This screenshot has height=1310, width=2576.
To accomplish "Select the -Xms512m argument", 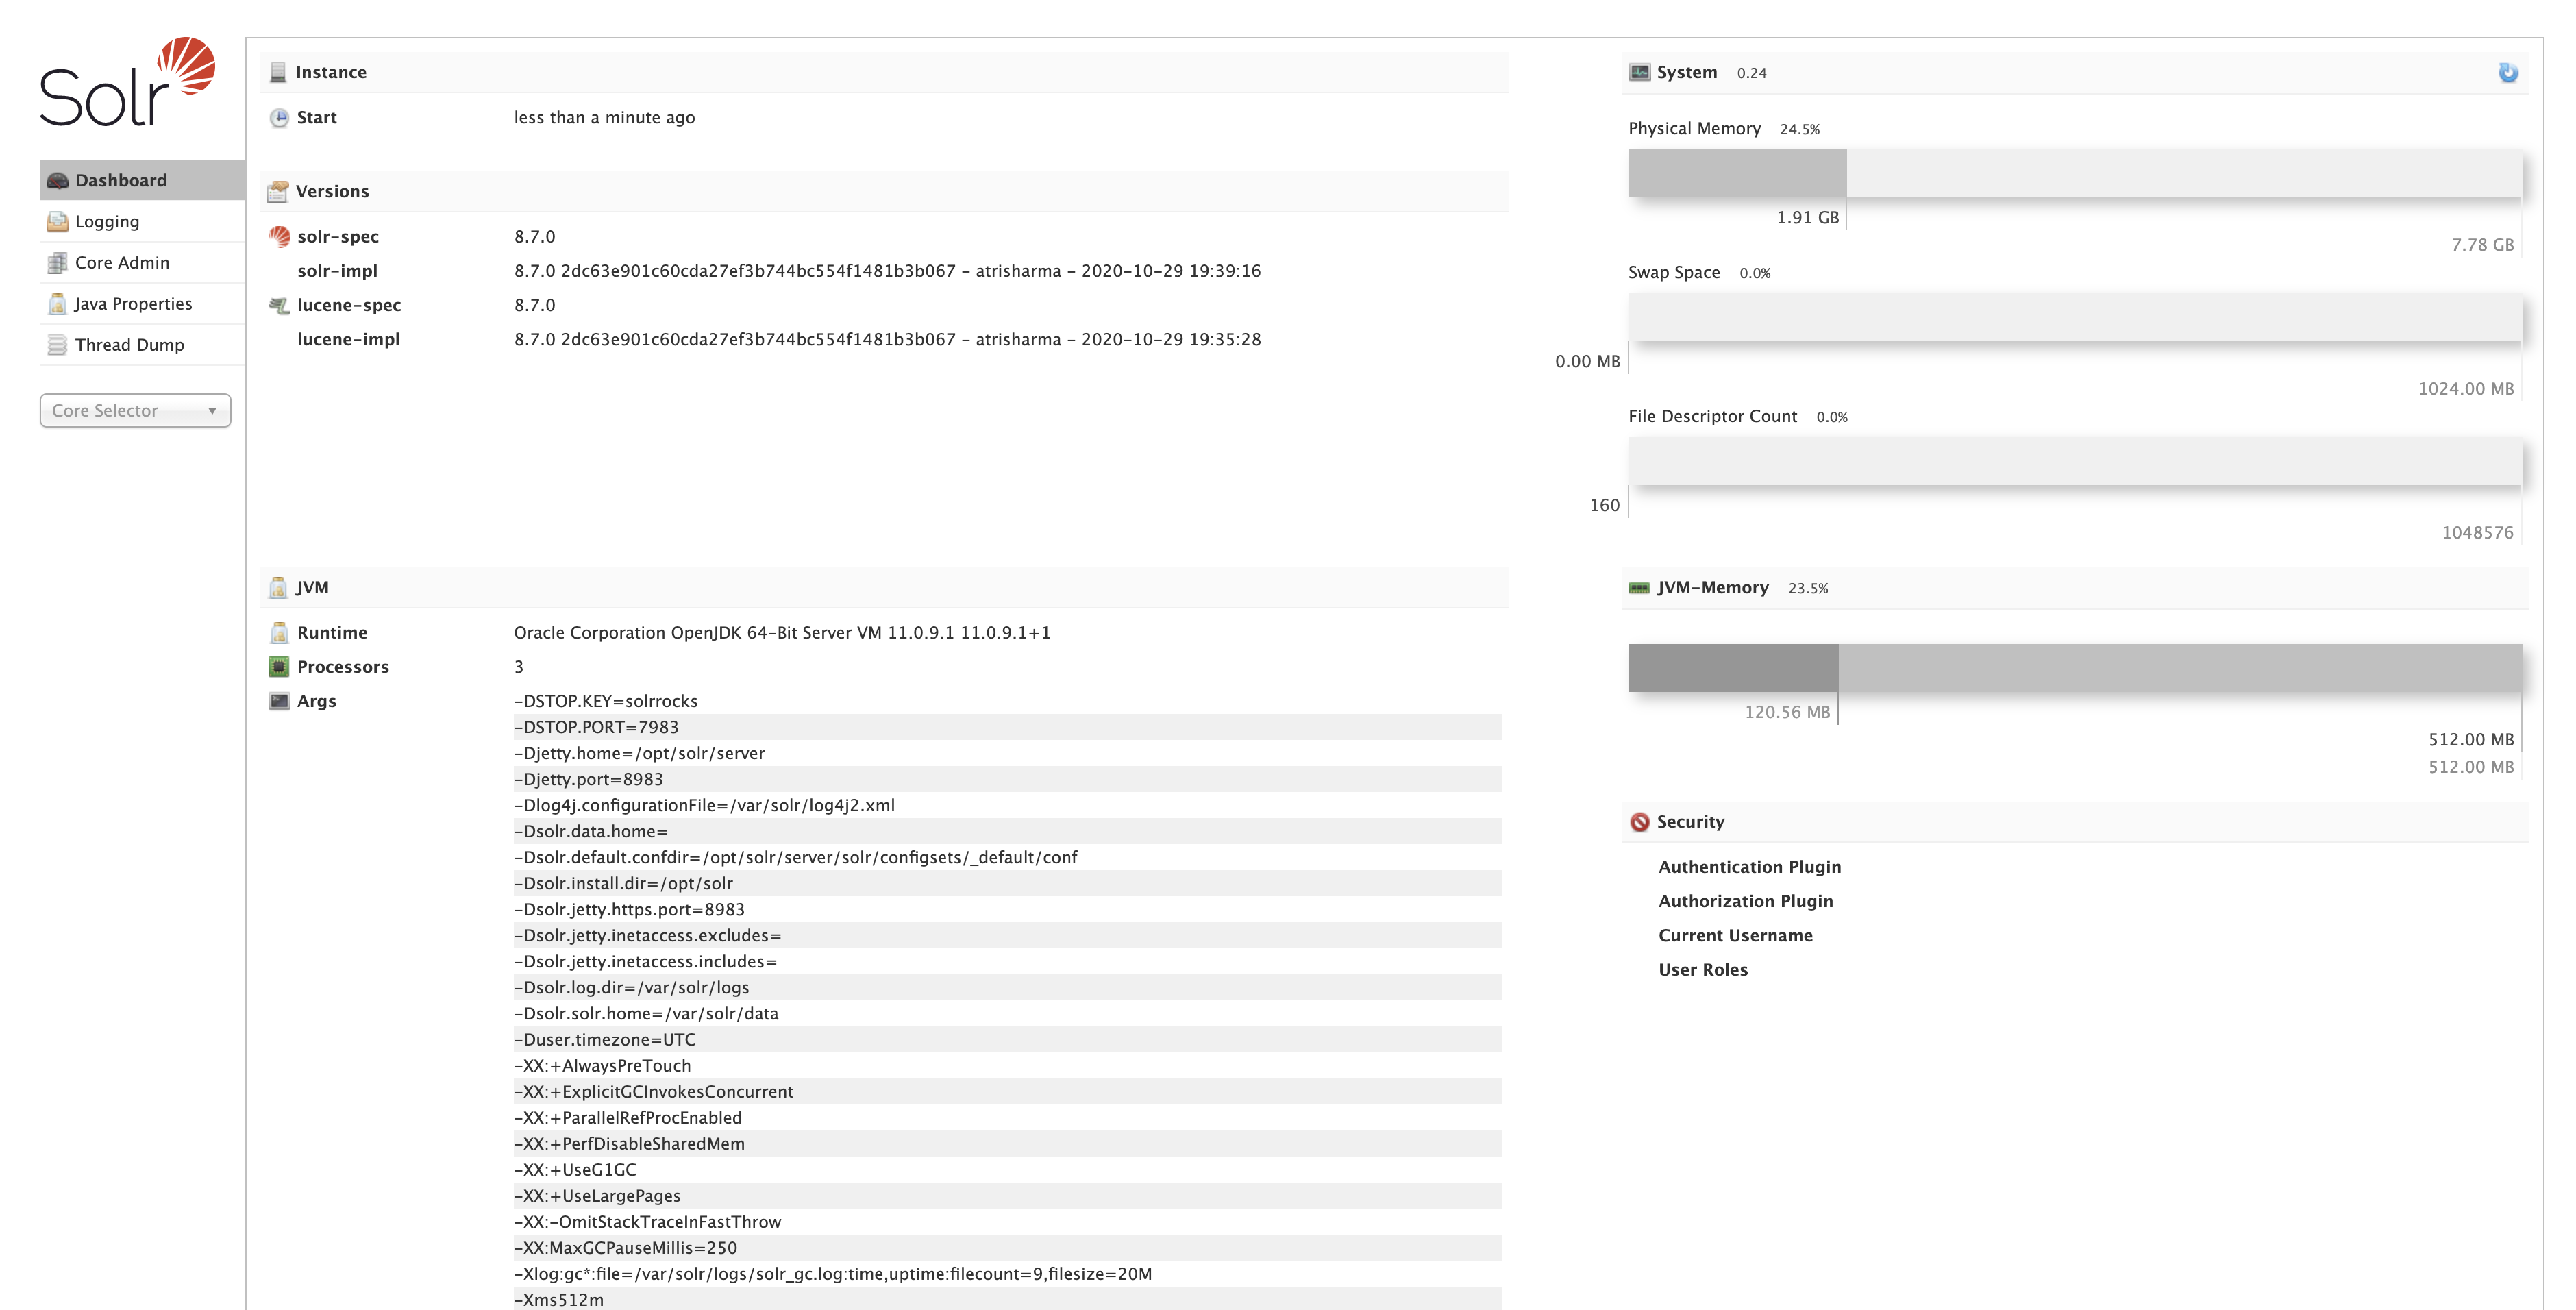I will point(1007,1300).
